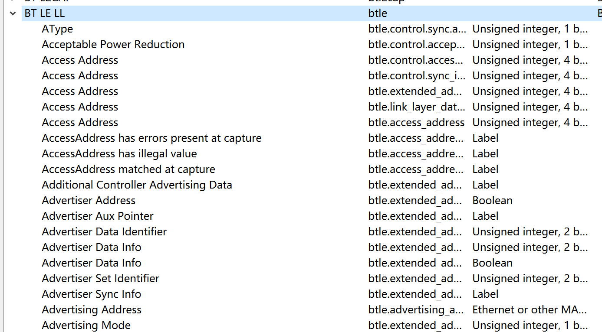This screenshot has width=602, height=332.
Task: Select AccessAddress matched at capture
Action: click(128, 169)
